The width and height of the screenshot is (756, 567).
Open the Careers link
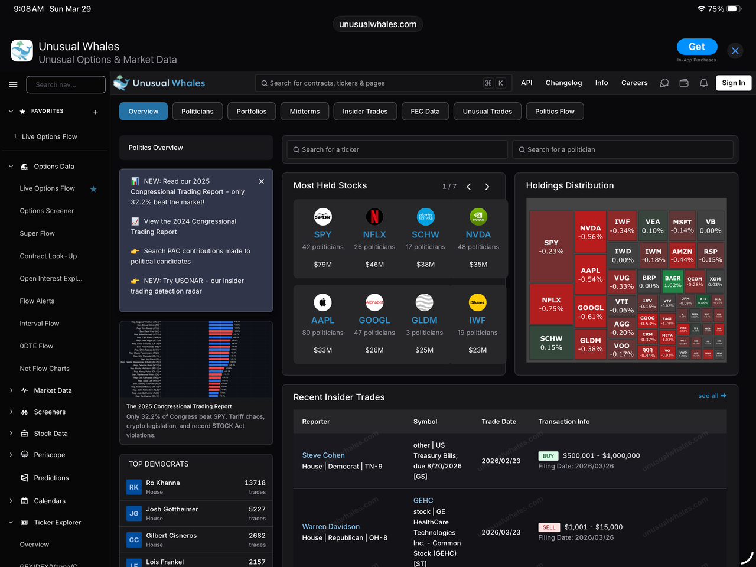pyautogui.click(x=634, y=83)
